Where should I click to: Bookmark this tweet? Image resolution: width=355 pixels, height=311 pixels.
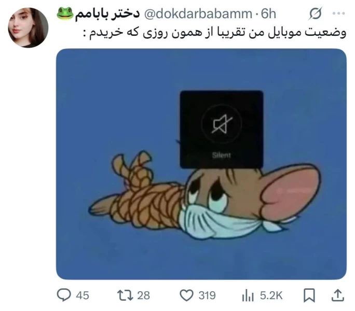click(309, 295)
